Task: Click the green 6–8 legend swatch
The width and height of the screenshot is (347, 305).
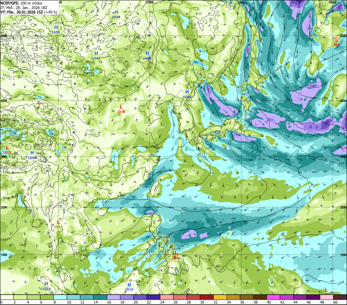Action: tap(47, 297)
